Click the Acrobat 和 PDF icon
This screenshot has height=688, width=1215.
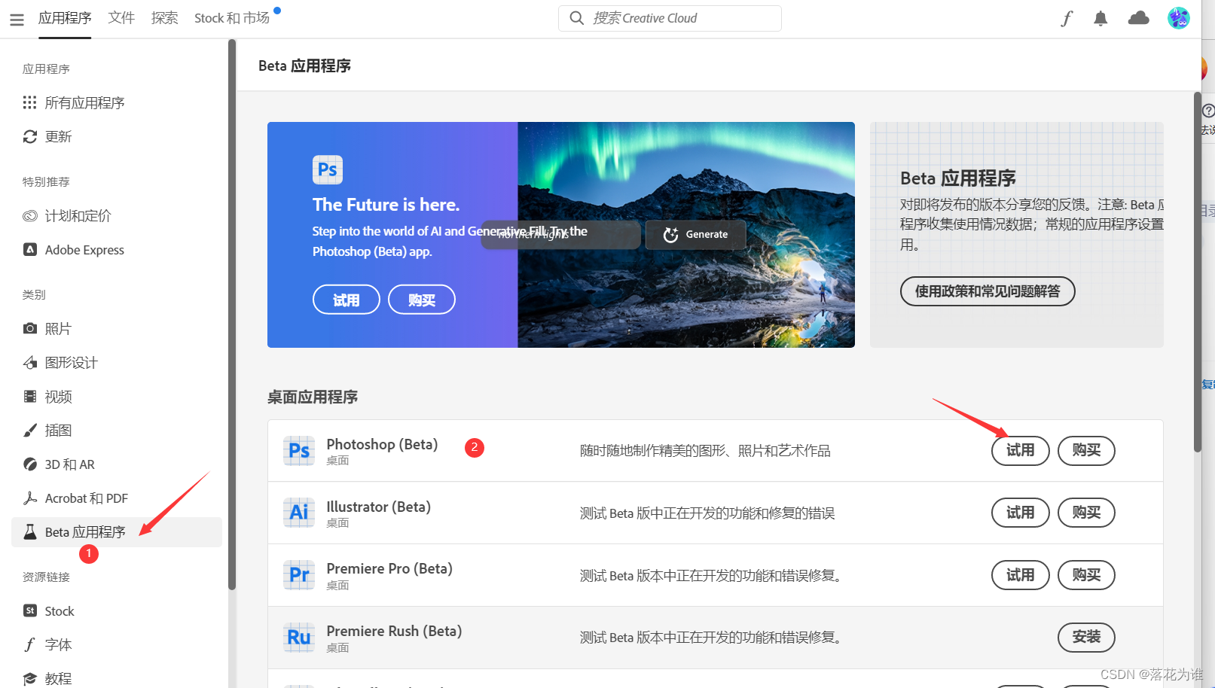tap(30, 498)
